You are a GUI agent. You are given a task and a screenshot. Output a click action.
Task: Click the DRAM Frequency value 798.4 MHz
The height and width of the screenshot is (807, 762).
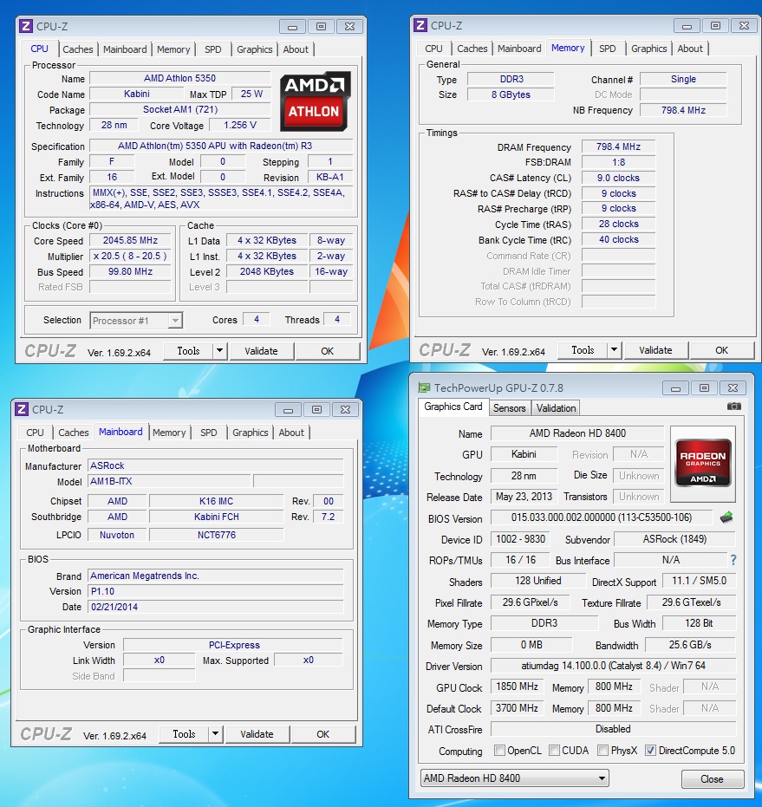click(x=618, y=146)
